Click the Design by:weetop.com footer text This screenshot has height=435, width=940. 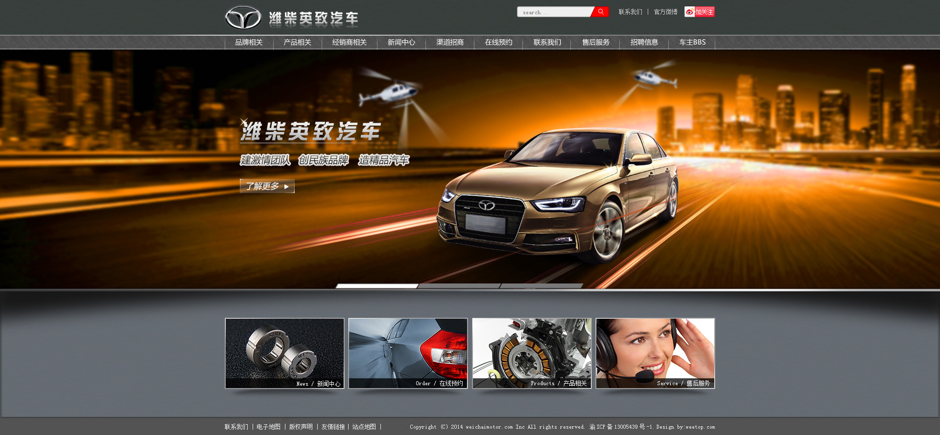(685, 427)
